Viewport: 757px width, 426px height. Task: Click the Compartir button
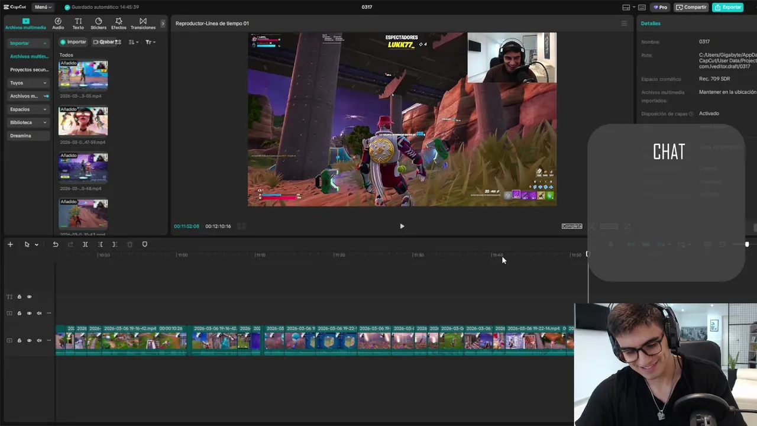[x=691, y=7]
